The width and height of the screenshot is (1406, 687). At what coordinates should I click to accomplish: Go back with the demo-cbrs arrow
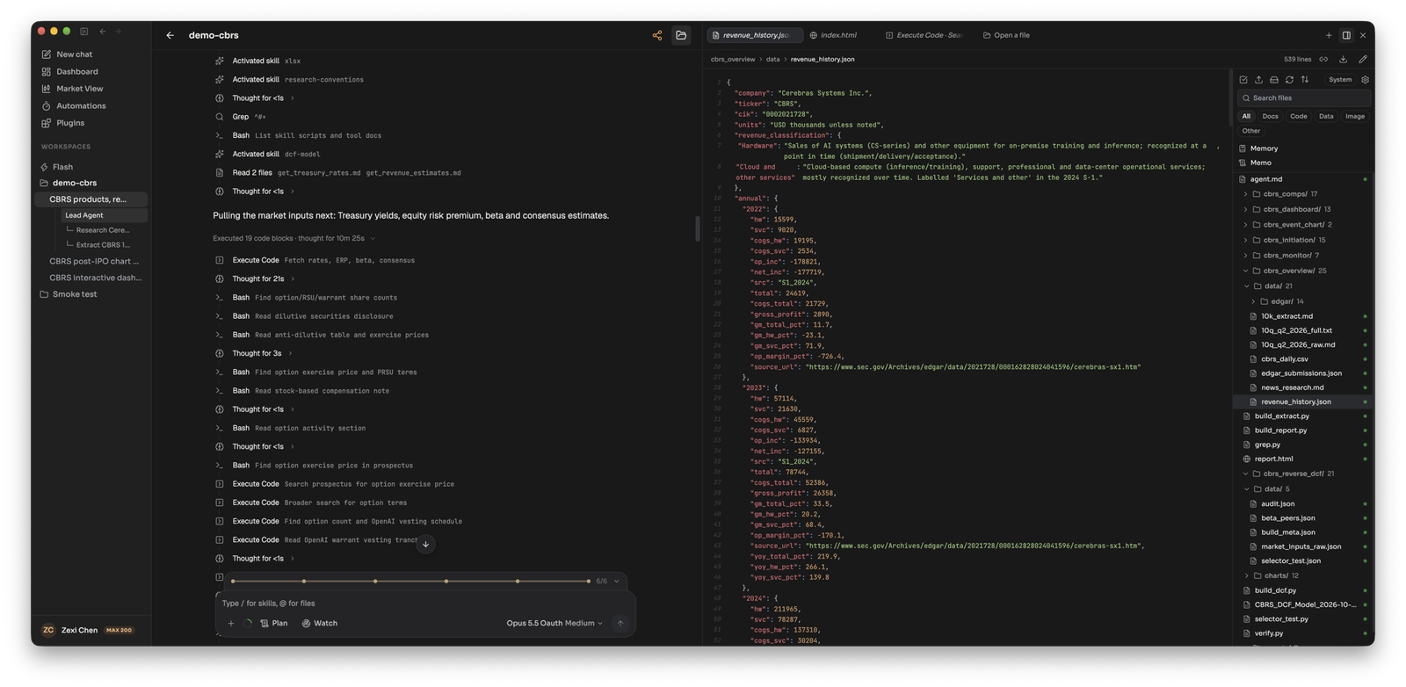[x=170, y=35]
